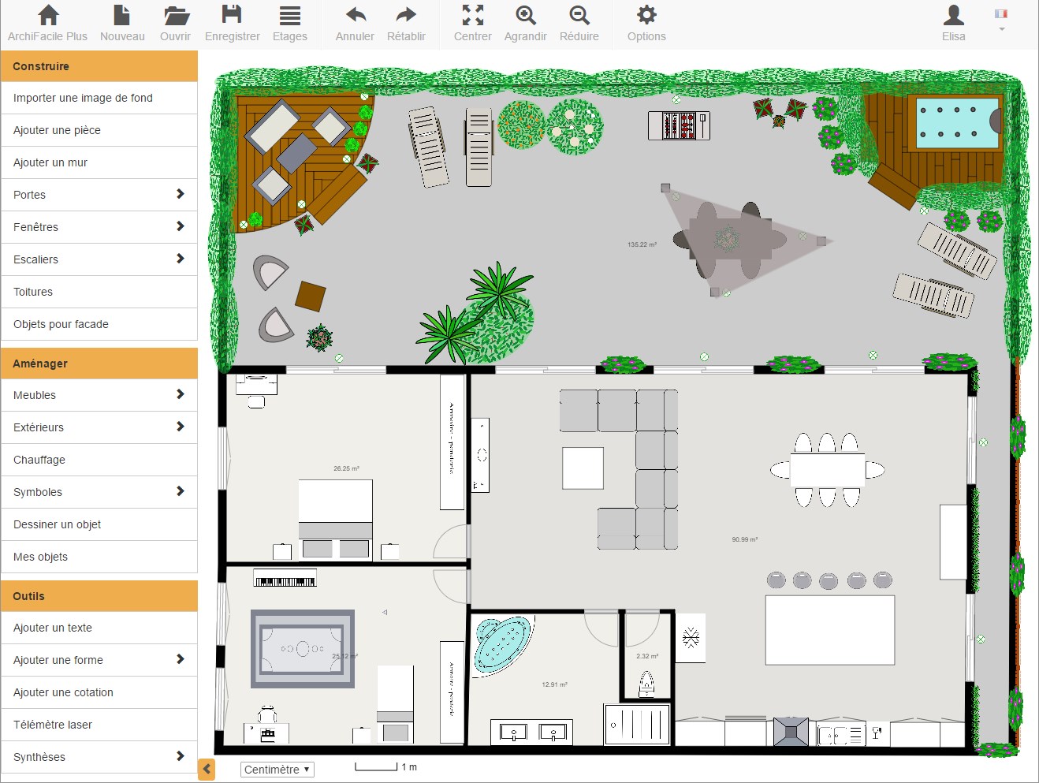Center the plan with the Centrer icon

(x=471, y=22)
